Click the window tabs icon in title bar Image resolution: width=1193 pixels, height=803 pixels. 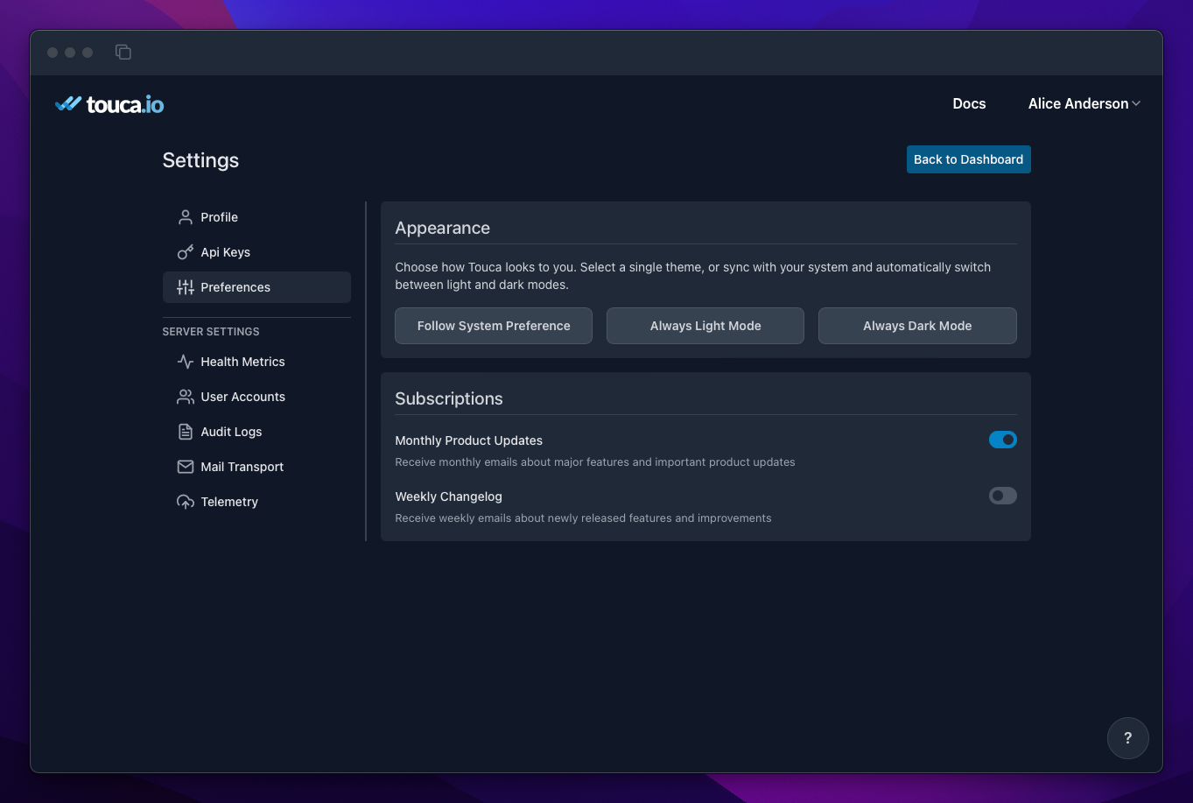click(123, 53)
